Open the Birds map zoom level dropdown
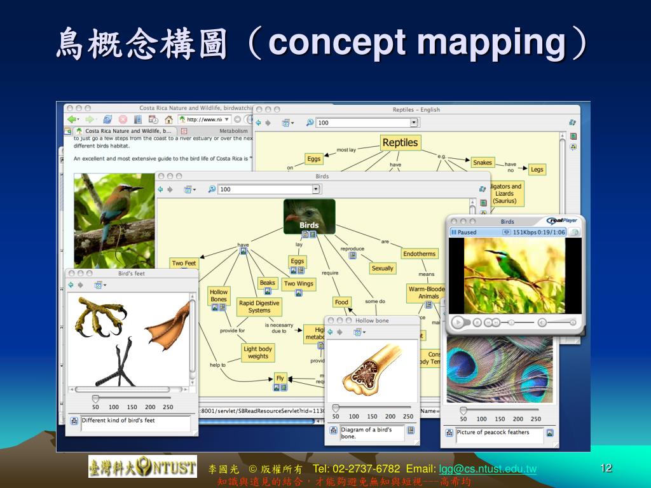The image size is (651, 488). click(x=316, y=189)
